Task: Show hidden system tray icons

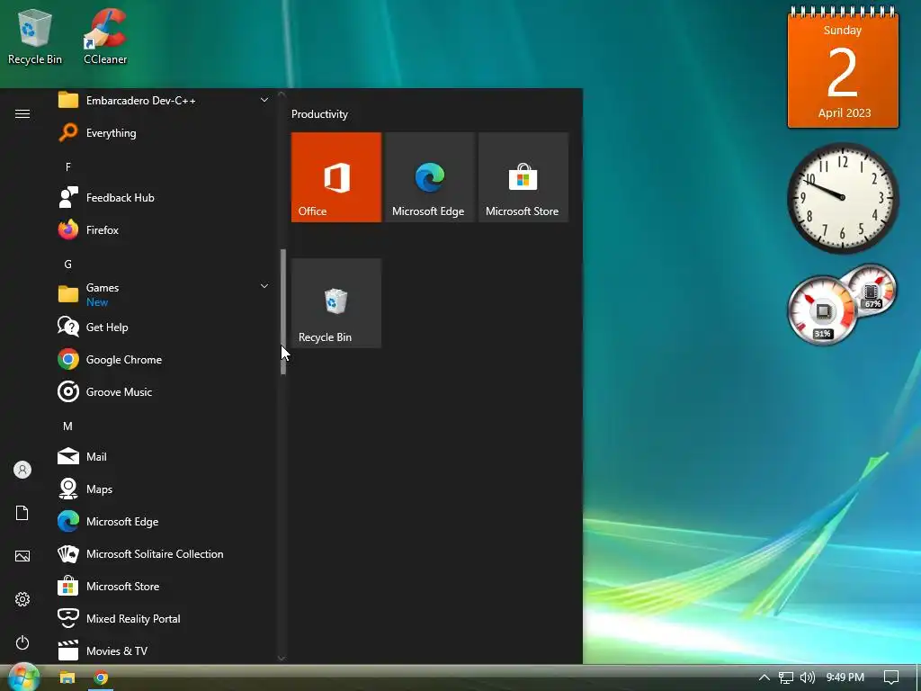Action: (x=765, y=678)
